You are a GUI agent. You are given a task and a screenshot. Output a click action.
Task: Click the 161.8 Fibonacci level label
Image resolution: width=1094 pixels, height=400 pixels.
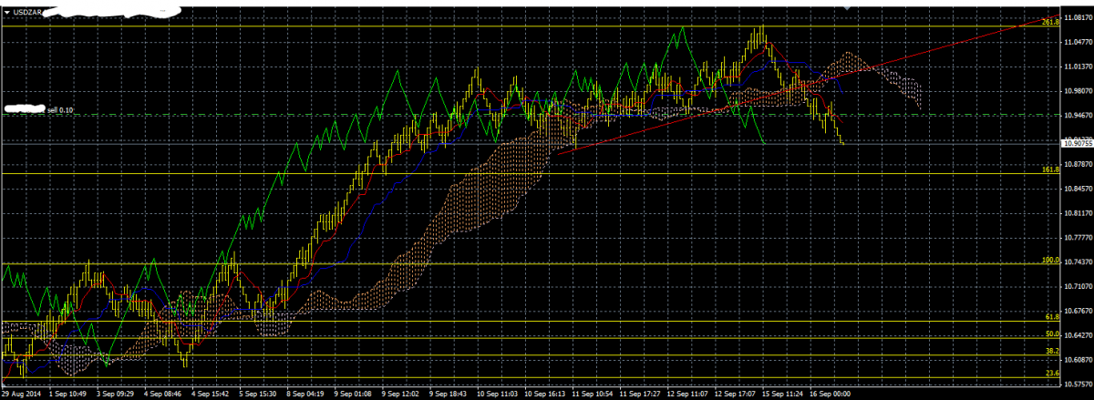click(1049, 169)
